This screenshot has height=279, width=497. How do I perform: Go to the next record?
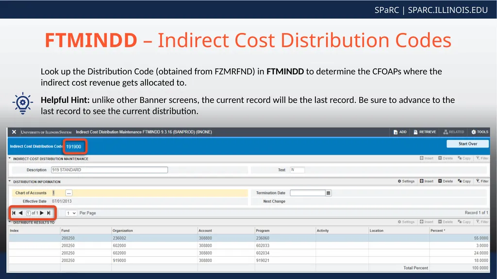pyautogui.click(x=42, y=213)
